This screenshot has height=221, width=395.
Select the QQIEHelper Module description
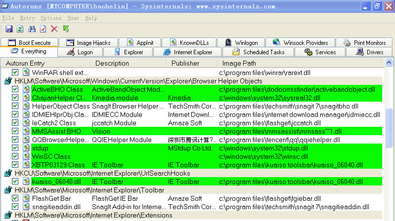pos(122,140)
